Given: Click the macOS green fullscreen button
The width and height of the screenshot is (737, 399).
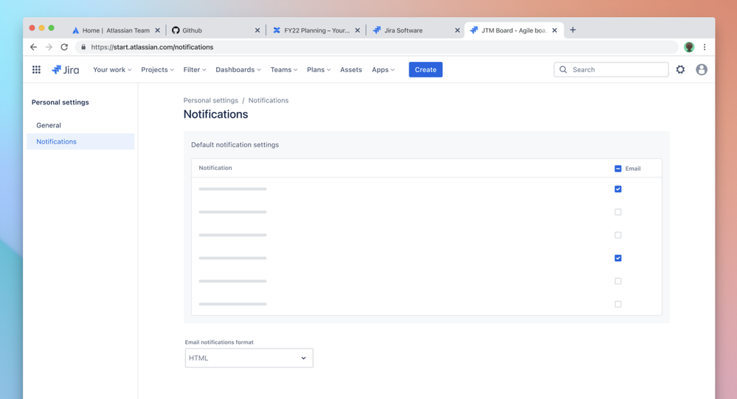Looking at the screenshot, I should pos(51,28).
